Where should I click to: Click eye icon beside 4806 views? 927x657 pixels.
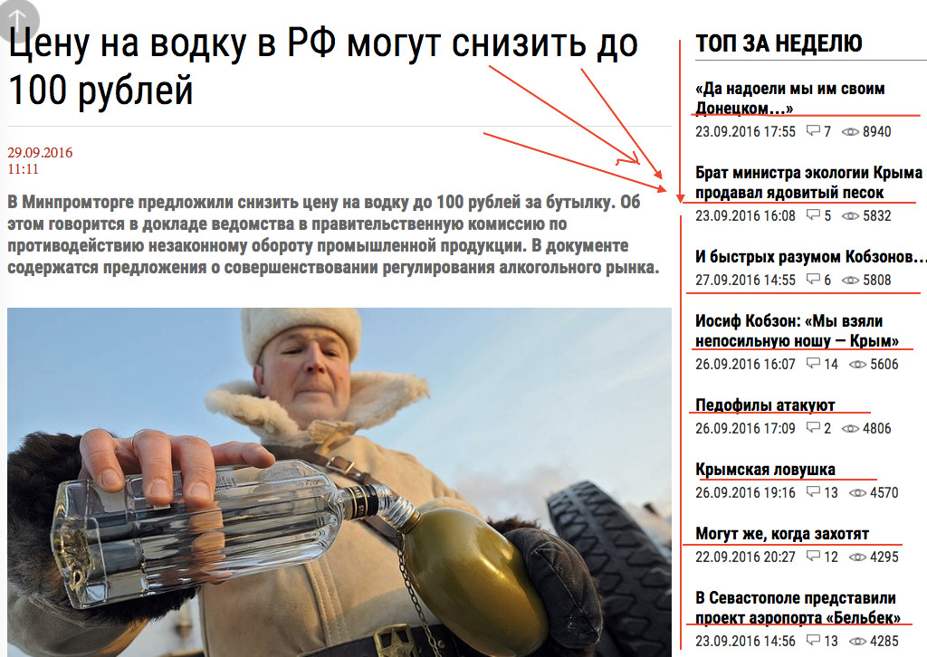click(x=850, y=428)
